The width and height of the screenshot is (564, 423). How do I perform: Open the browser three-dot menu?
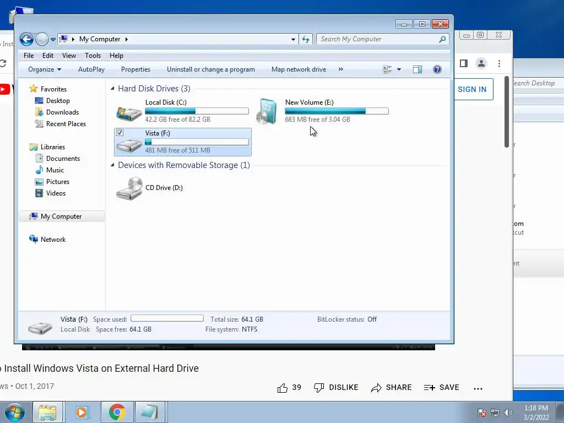point(499,63)
